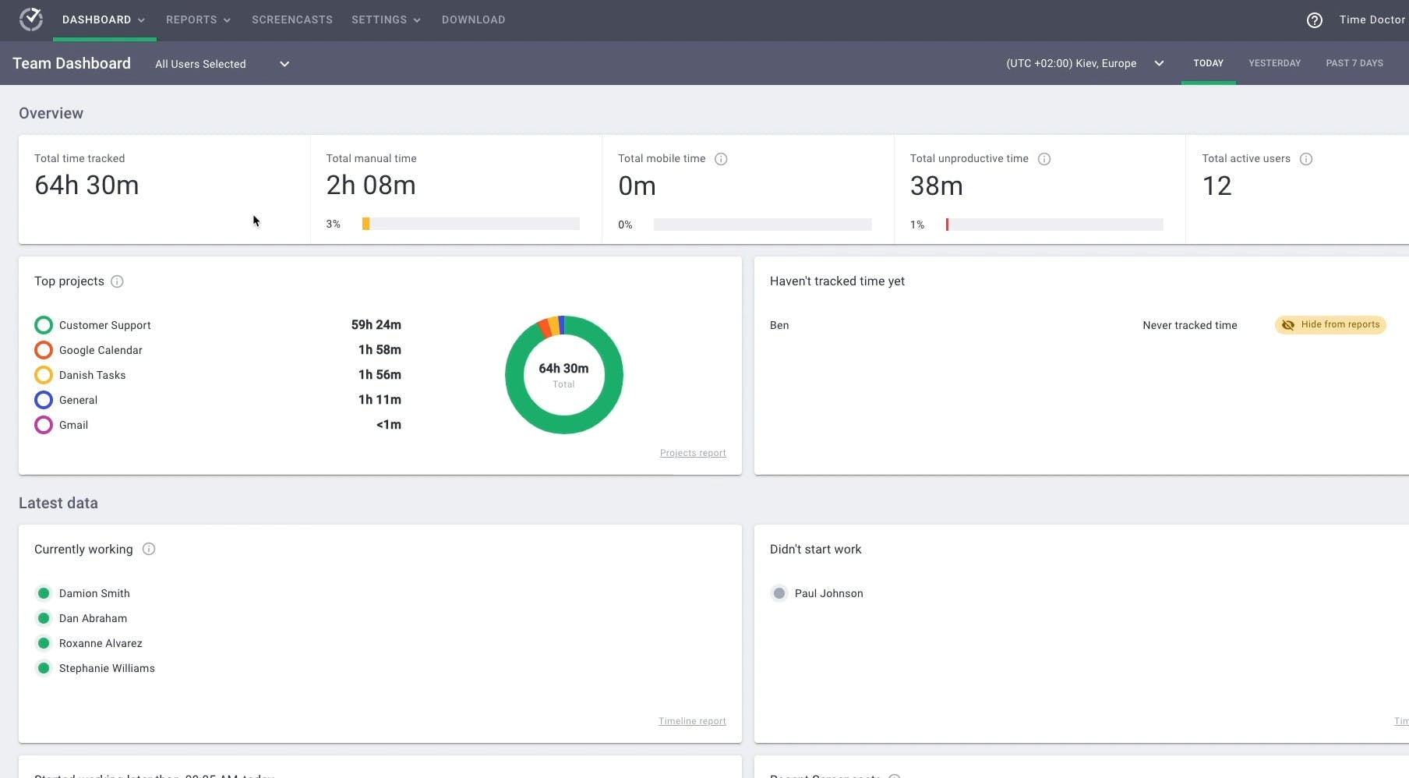Click Damion Smith's green status indicator
The height and width of the screenshot is (778, 1409).
click(x=44, y=593)
